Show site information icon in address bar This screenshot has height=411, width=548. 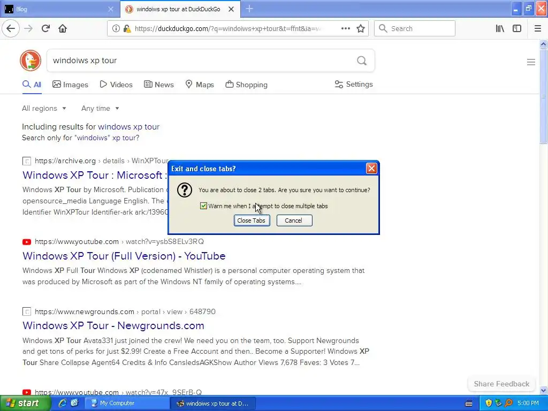coord(116,29)
